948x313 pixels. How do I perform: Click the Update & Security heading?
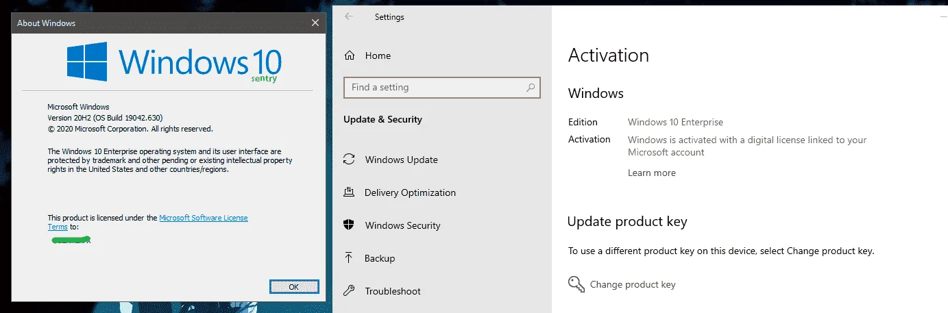[382, 119]
